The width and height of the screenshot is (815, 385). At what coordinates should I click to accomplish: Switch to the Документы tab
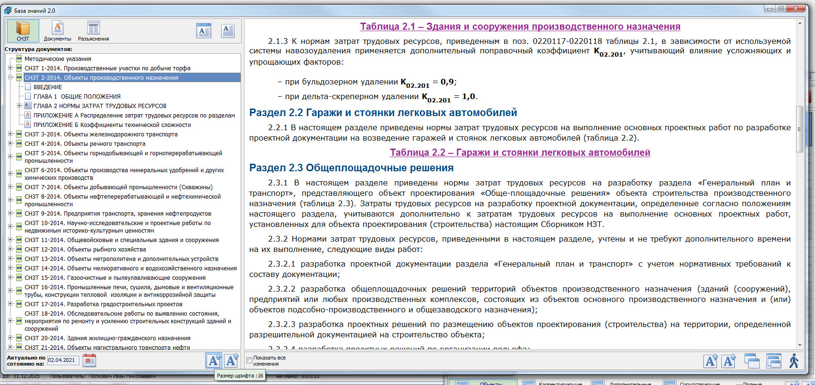coord(57,31)
